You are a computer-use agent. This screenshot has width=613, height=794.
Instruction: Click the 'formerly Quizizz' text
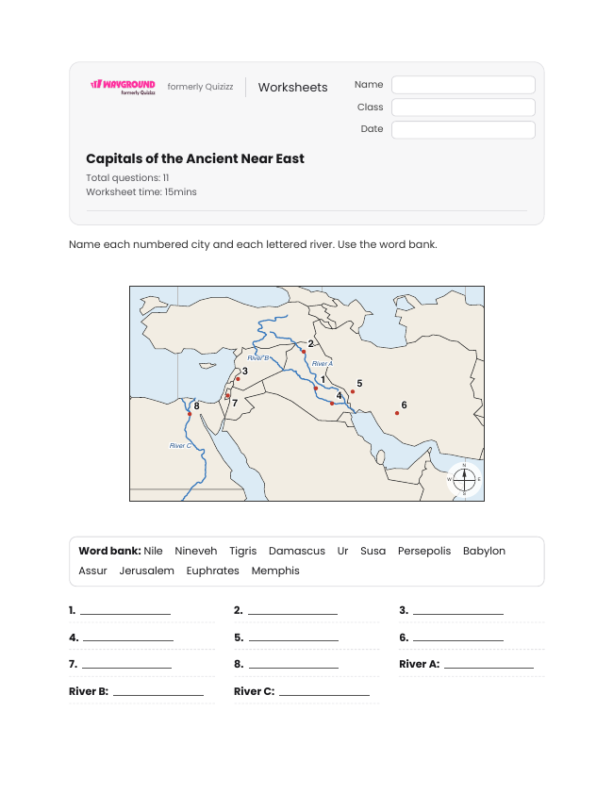[x=200, y=87]
